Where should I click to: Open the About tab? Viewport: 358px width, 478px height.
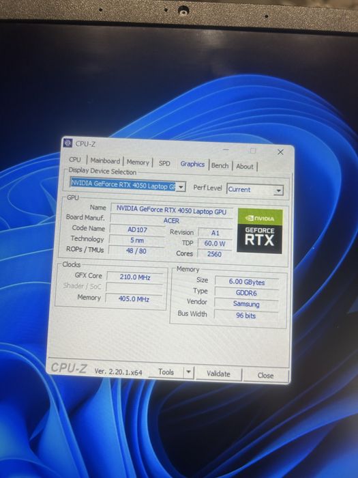[245, 167]
